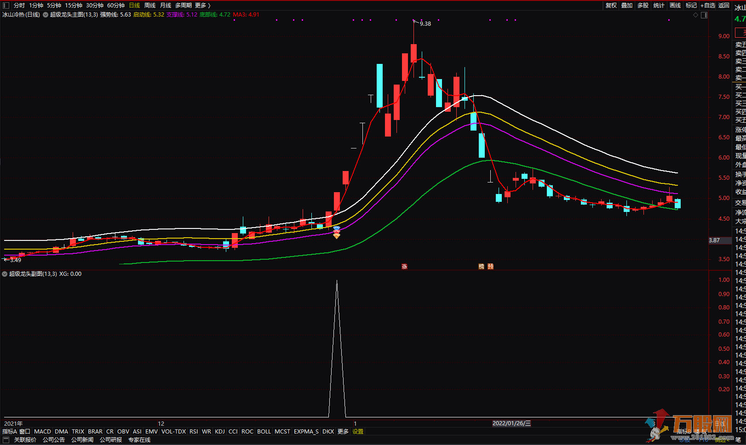Switch to the 周线 weekly period
746x445 pixels.
(150, 6)
